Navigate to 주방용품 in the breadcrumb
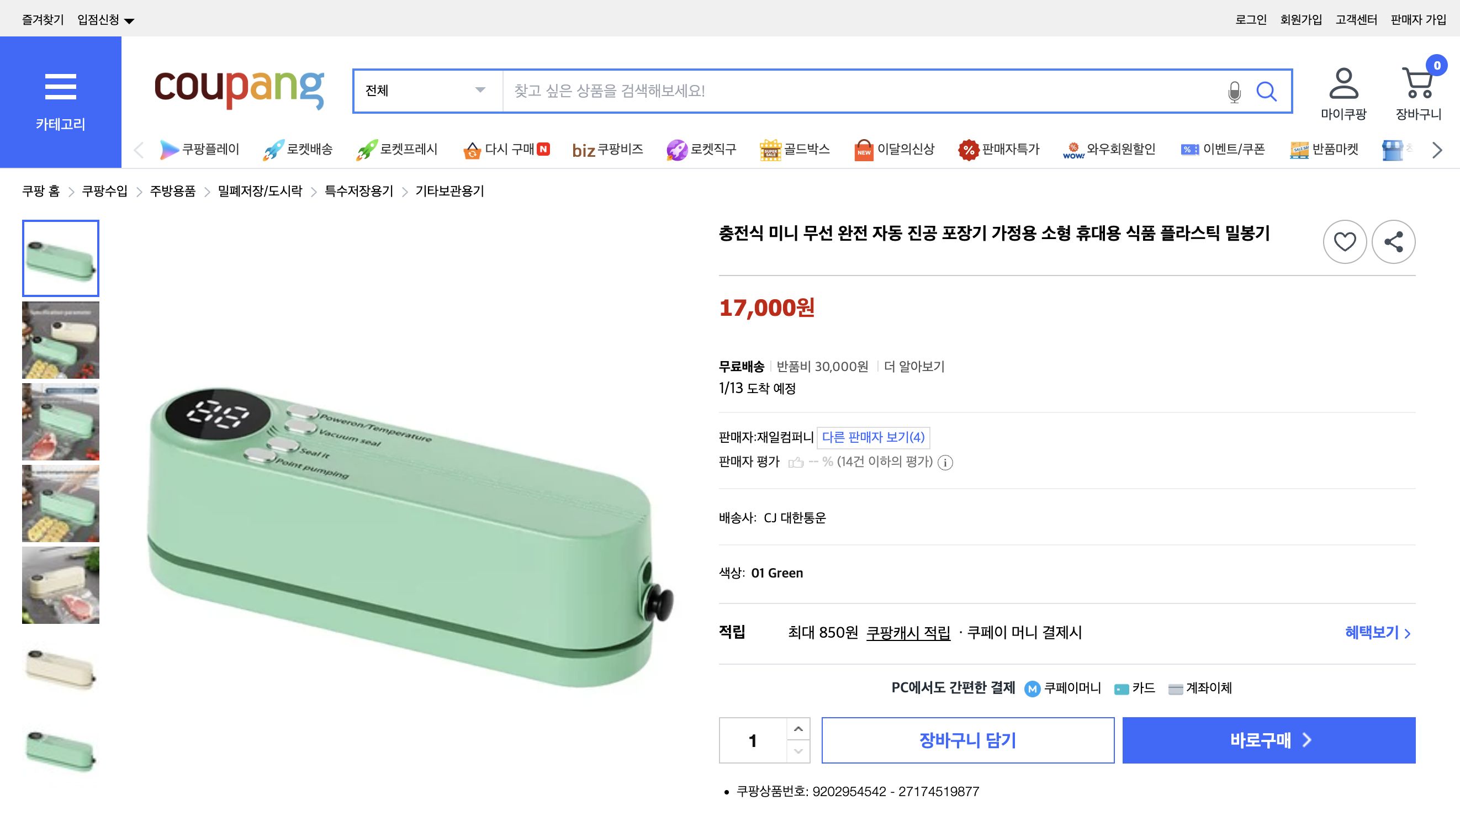This screenshot has width=1460, height=816. pos(173,192)
